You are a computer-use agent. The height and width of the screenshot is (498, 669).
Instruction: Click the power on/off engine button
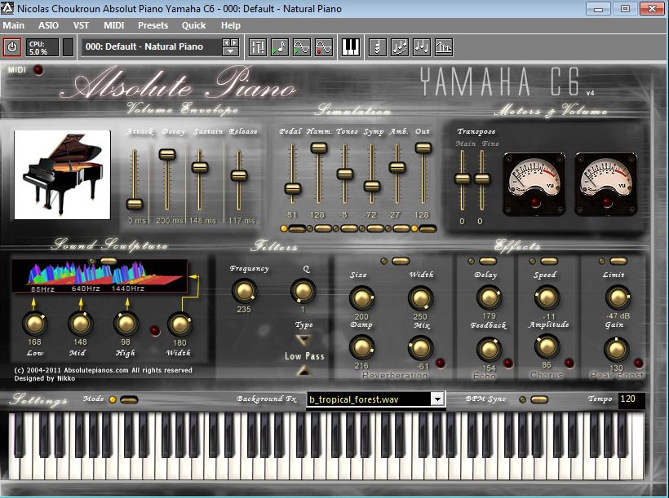point(12,47)
